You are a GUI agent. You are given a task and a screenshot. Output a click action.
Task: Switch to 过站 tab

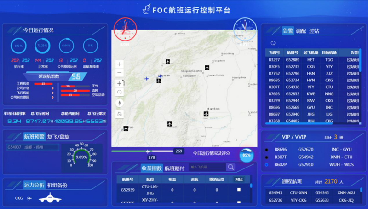tap(314, 31)
